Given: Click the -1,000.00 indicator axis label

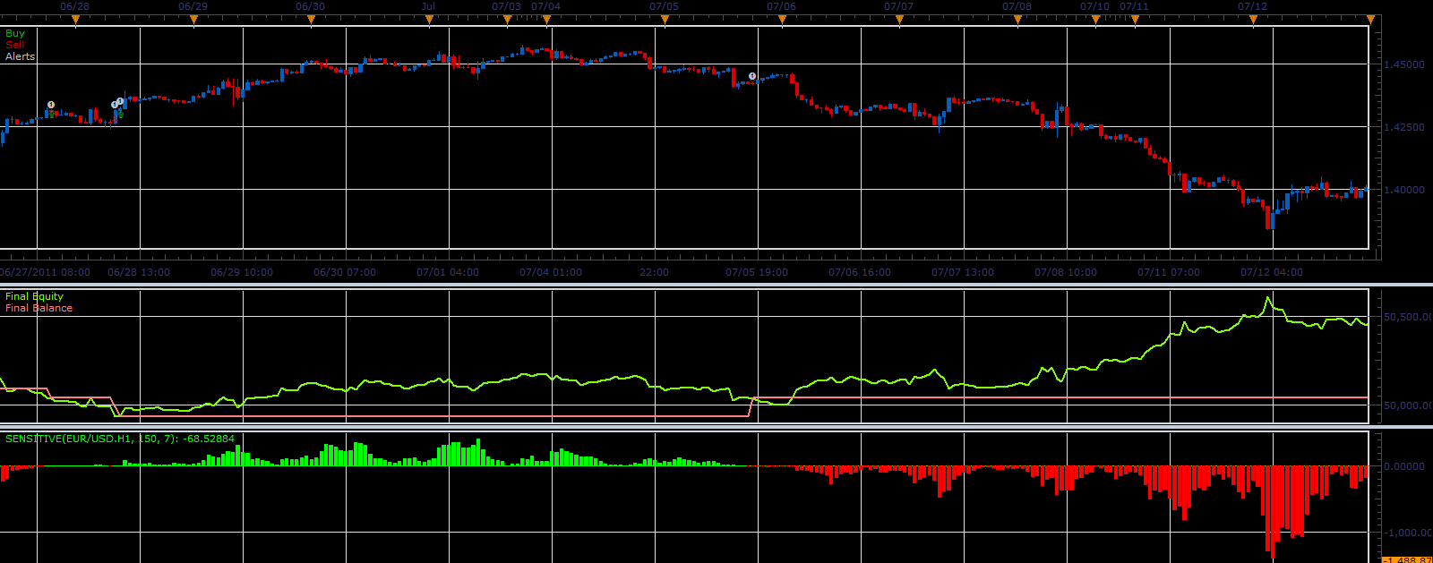Looking at the screenshot, I should point(1408,533).
